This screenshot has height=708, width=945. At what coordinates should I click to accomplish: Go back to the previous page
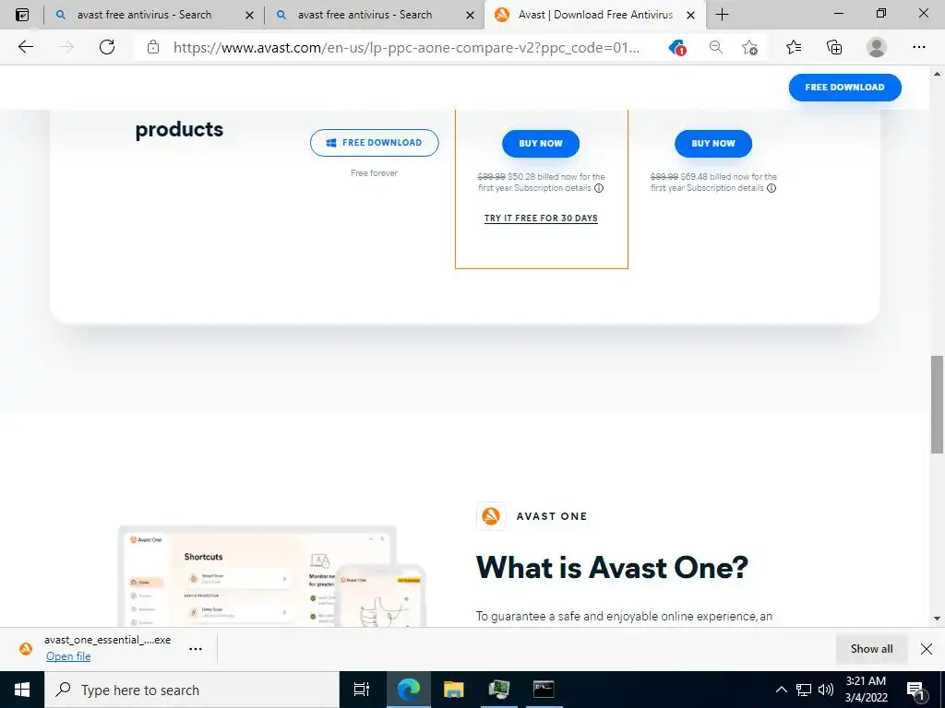(25, 47)
